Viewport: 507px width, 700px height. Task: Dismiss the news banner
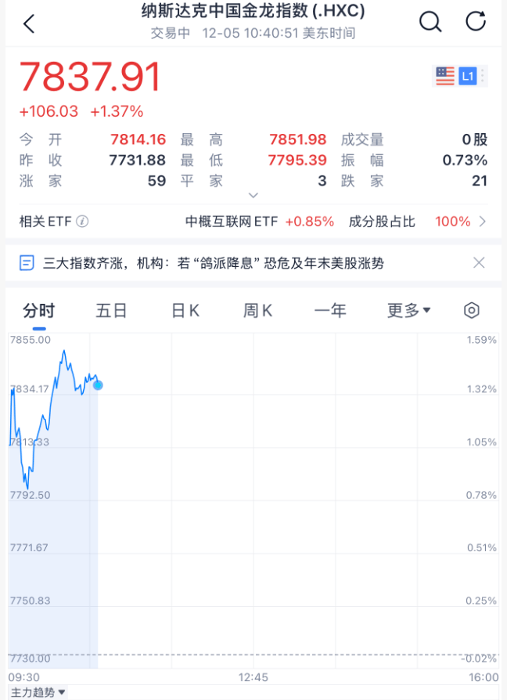[x=480, y=263]
